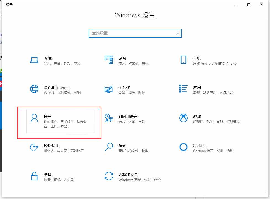
Task: Select the 轻松使用 ease of access icon
Action: [x=34, y=147]
